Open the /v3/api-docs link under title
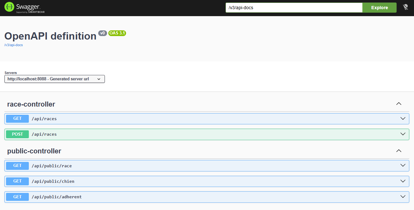Image resolution: width=414 pixels, height=210 pixels. [x=14, y=45]
